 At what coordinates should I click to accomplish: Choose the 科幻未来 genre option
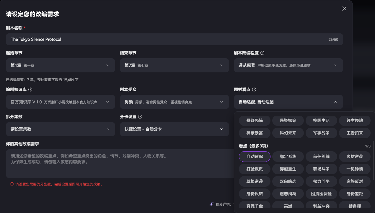(288, 133)
